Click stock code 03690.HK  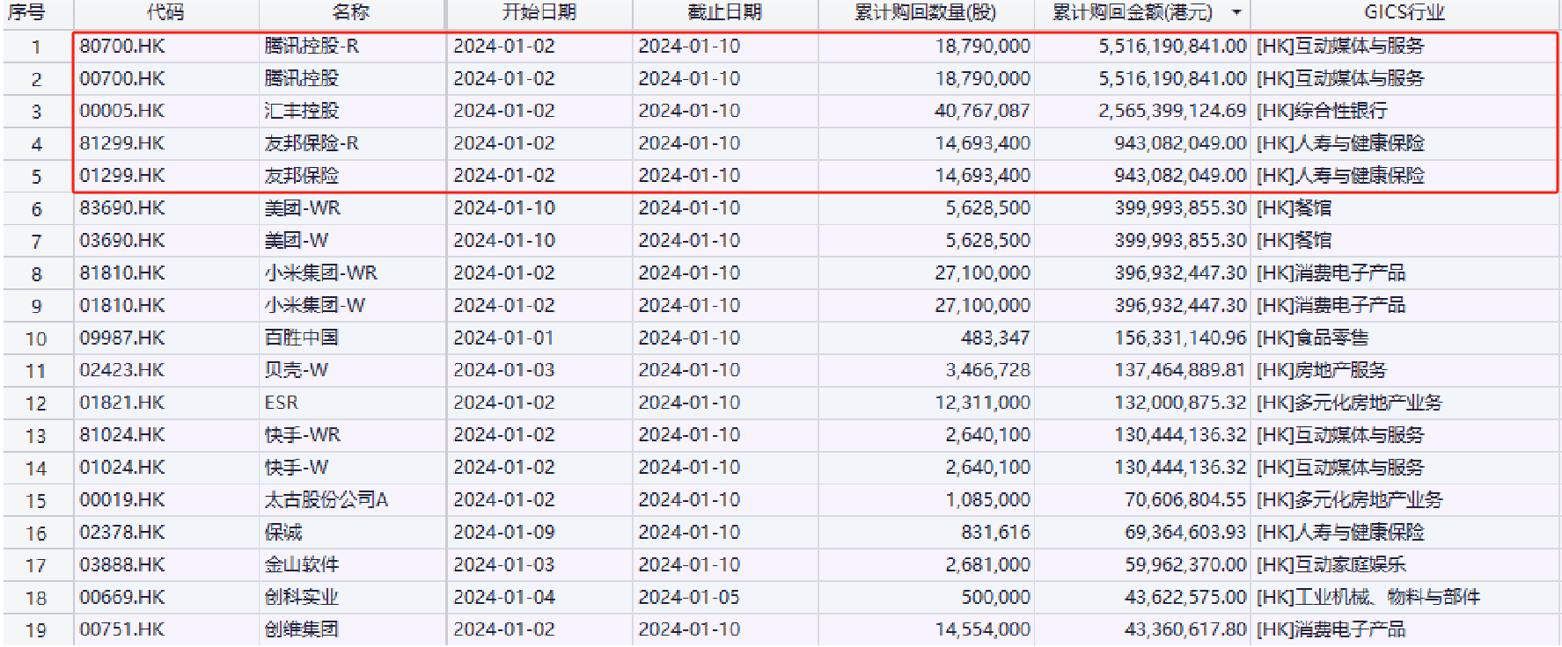(122, 241)
